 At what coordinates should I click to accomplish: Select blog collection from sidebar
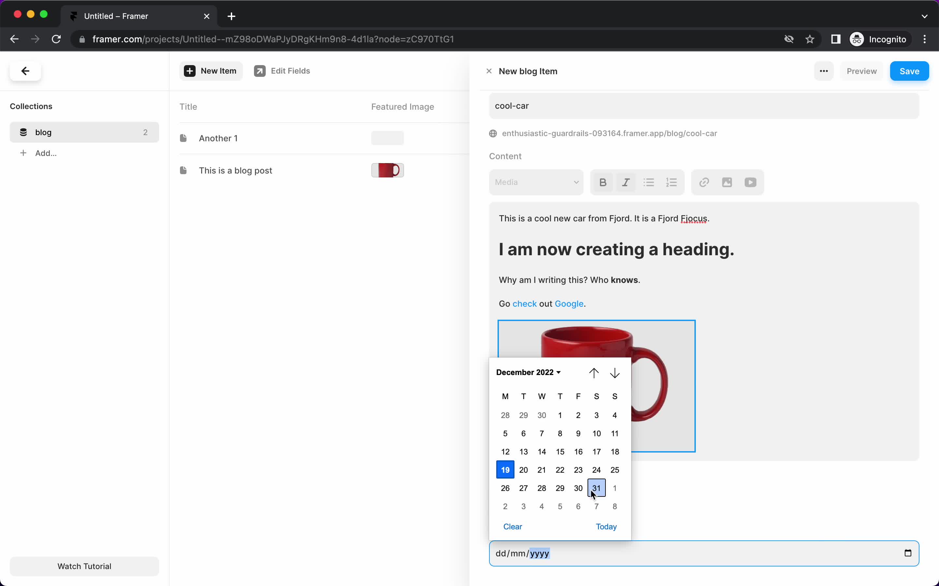coord(43,132)
